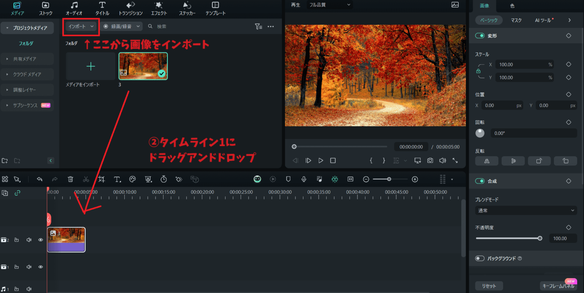Screen dimensions: 584x293
Task: Take a snapshot with the camera icon under preview
Action: click(430, 160)
